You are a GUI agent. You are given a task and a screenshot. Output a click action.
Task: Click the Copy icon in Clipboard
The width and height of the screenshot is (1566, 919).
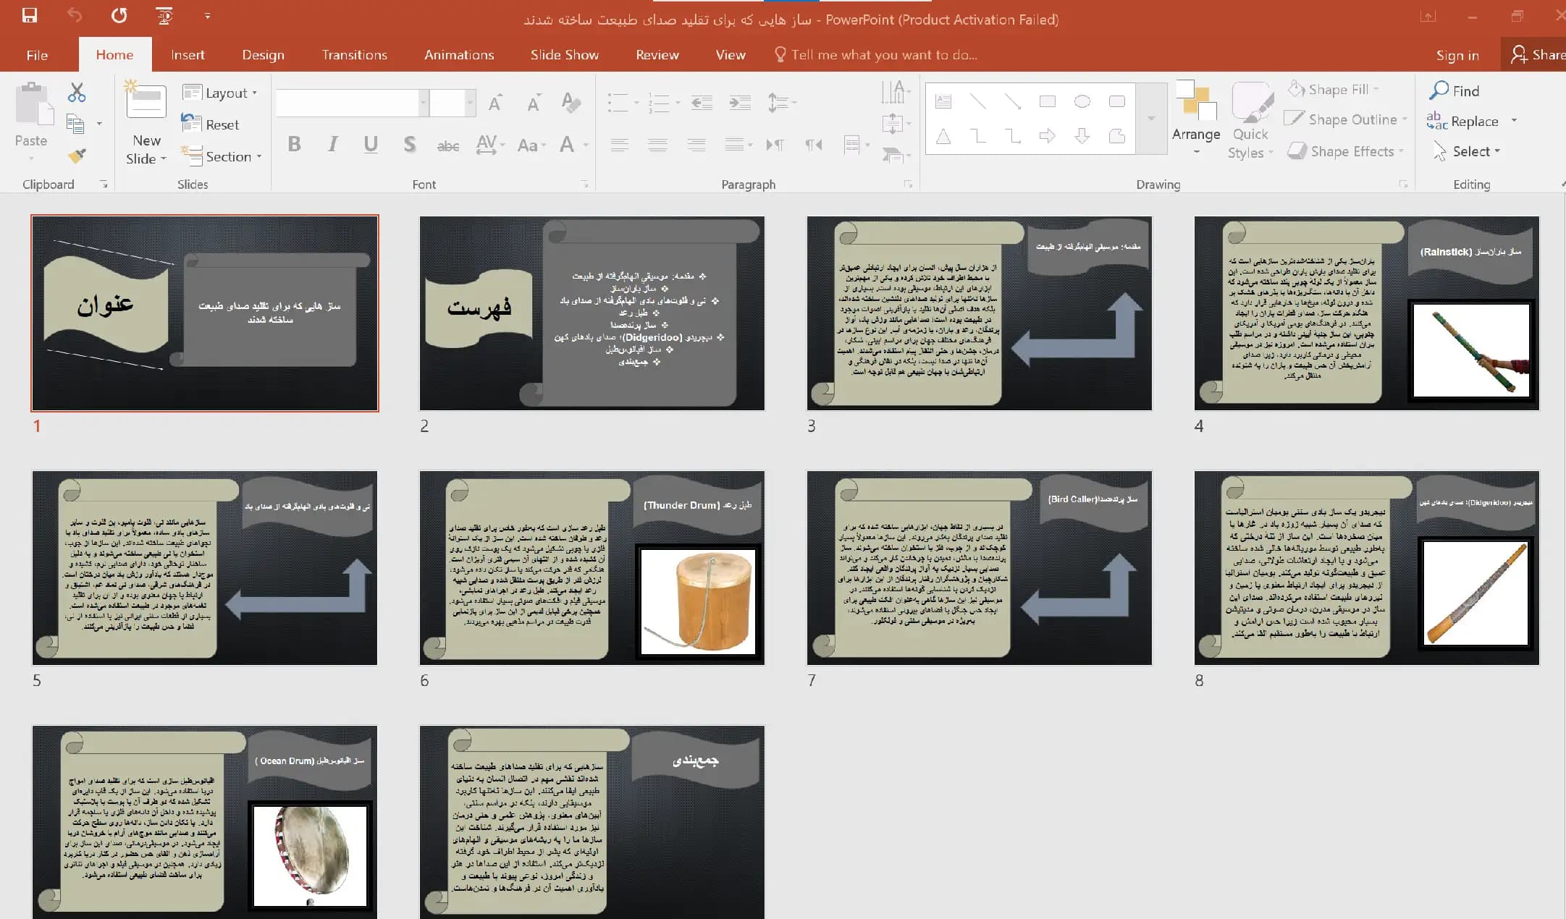(x=75, y=124)
